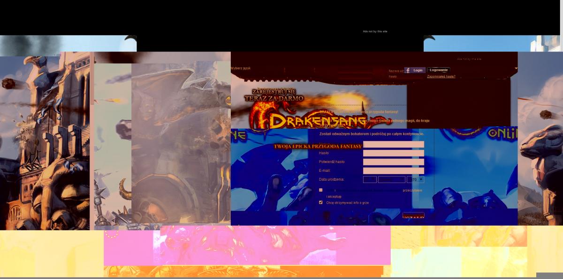This screenshot has height=279, width=563.
Task: Click the registration submit button below the form
Action: [x=413, y=215]
